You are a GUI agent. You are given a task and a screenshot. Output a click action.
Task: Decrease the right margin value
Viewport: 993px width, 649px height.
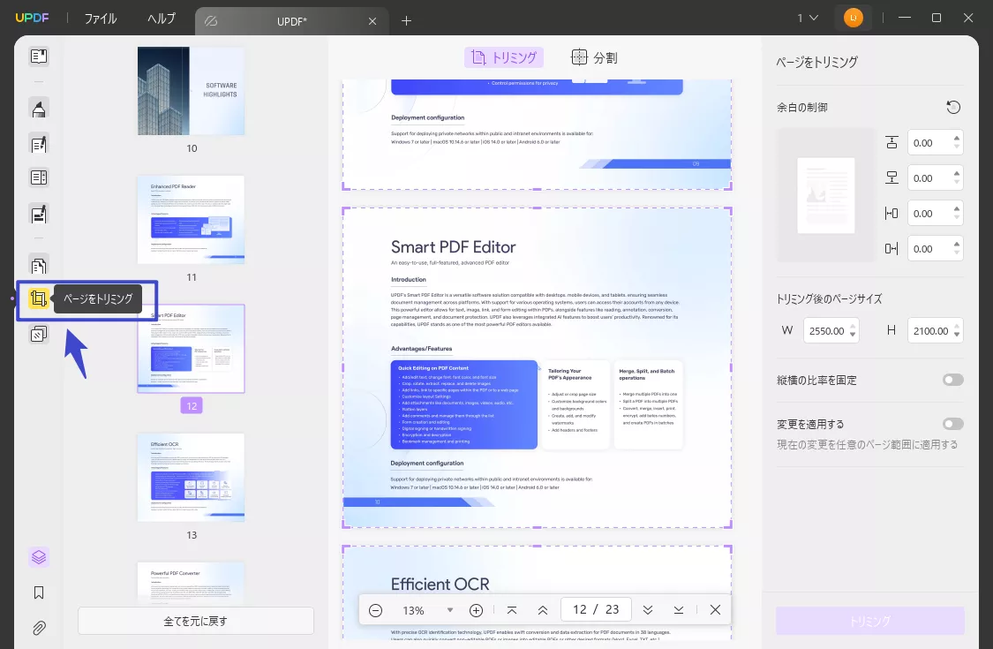click(x=956, y=253)
